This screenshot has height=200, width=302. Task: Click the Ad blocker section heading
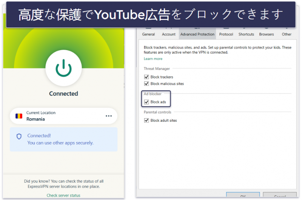153,94
